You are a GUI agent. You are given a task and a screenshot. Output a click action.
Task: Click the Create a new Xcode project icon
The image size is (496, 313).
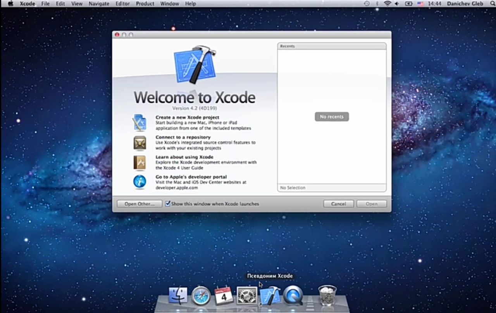click(x=139, y=122)
